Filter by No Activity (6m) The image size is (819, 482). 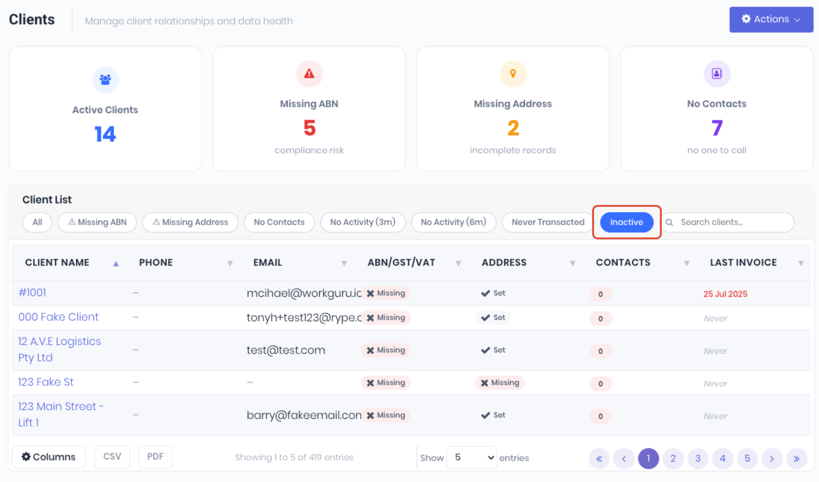coord(454,222)
